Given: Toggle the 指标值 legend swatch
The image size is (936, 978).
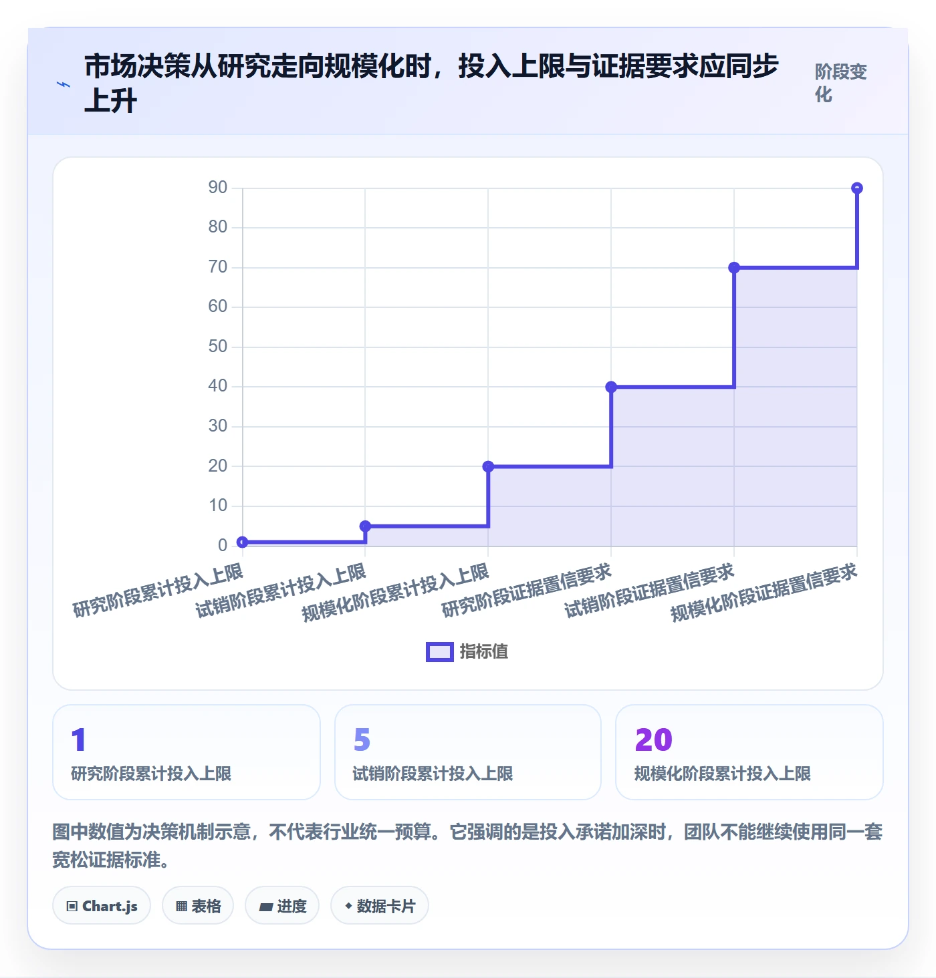Looking at the screenshot, I should 440,652.
